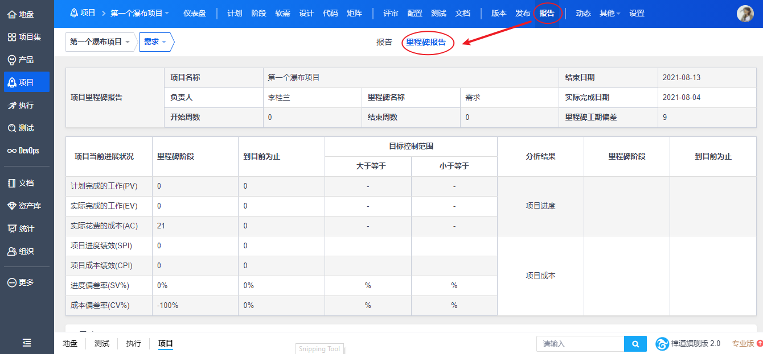Click the 请输入 search field
This screenshot has height=354, width=763.
click(x=580, y=344)
